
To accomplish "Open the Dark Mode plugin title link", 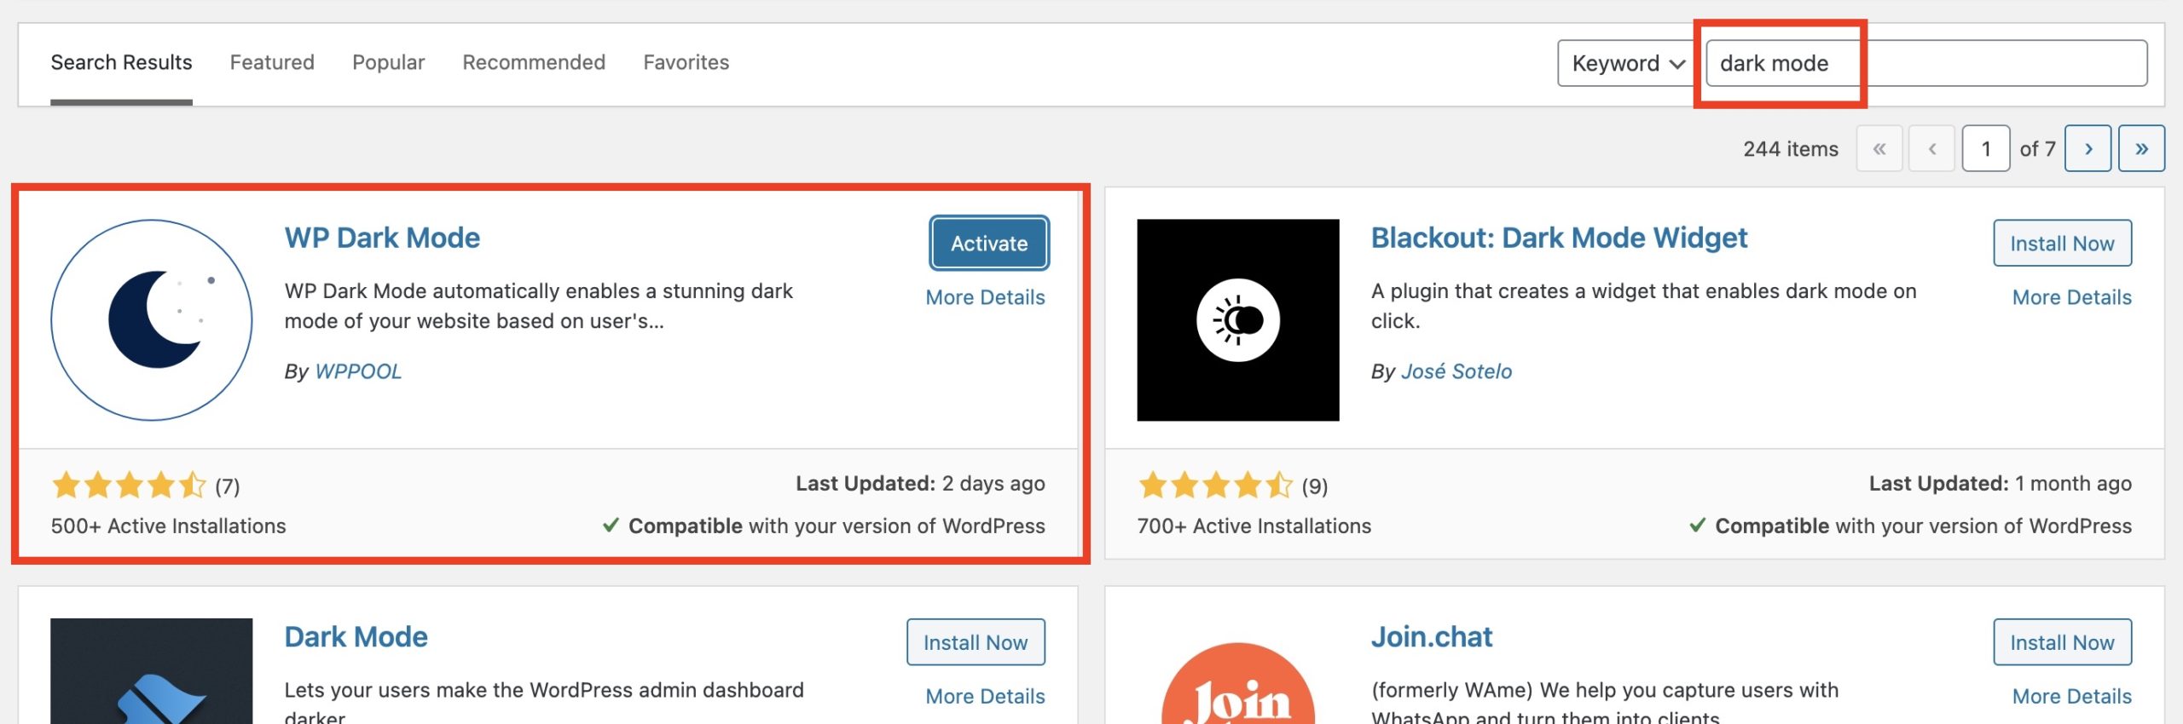I will pos(356,637).
